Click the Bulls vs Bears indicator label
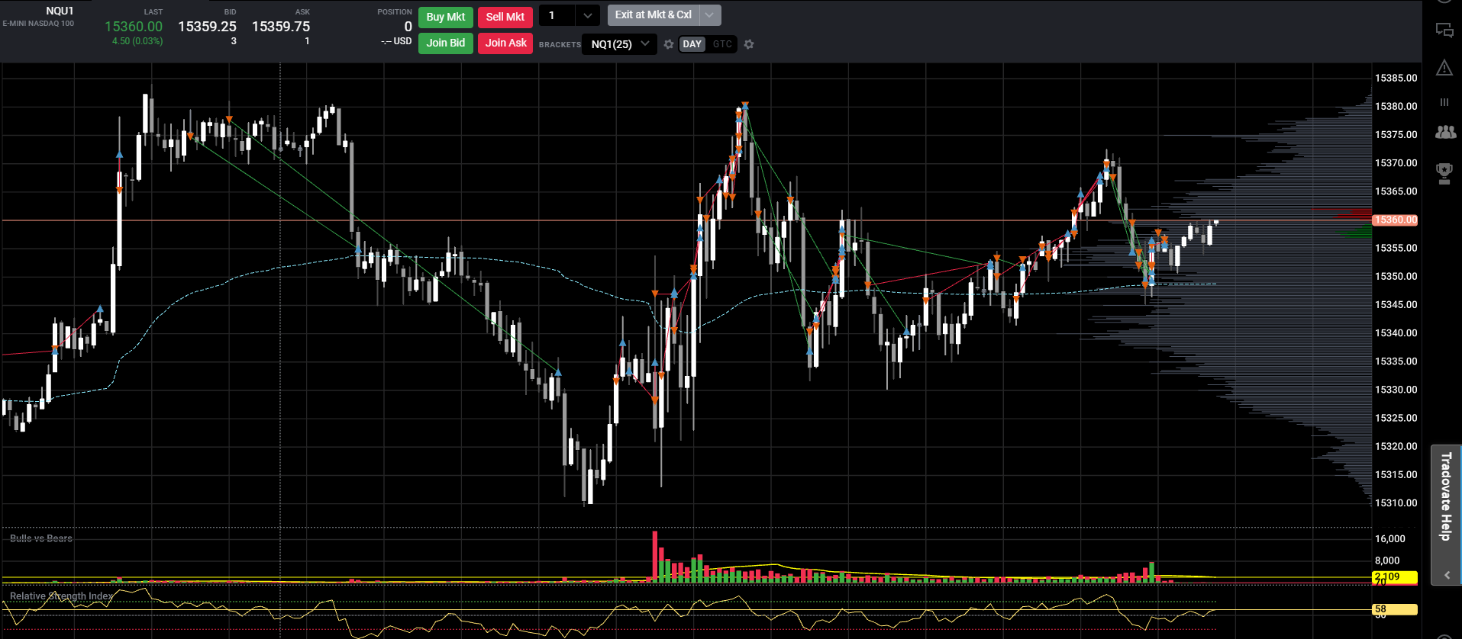The width and height of the screenshot is (1462, 639). 41,538
